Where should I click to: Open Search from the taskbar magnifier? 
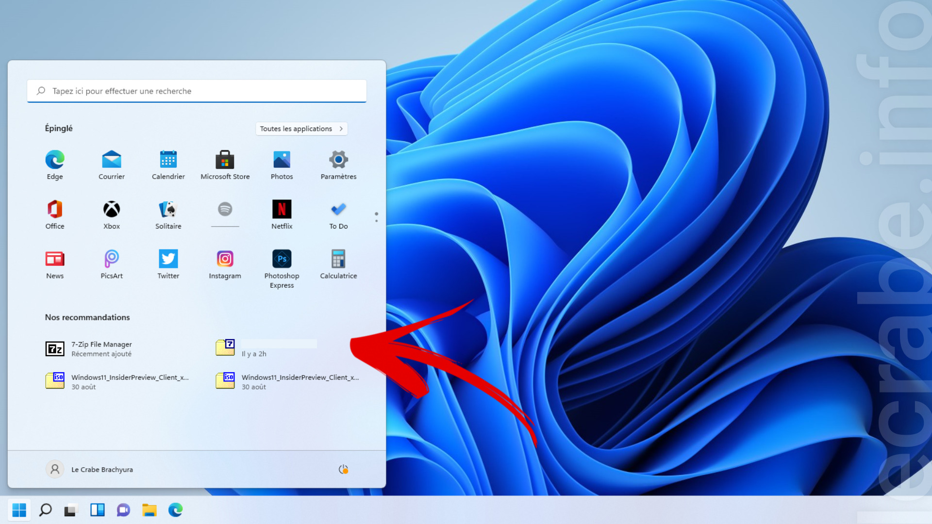(46, 510)
